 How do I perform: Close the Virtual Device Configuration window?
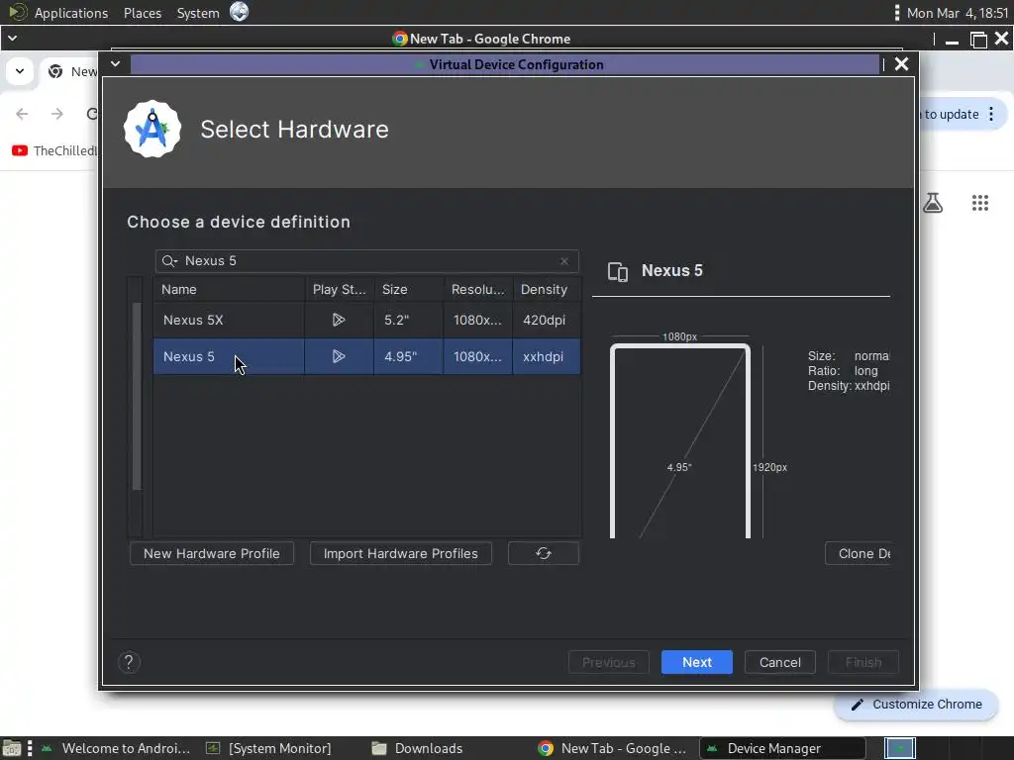[x=901, y=64]
